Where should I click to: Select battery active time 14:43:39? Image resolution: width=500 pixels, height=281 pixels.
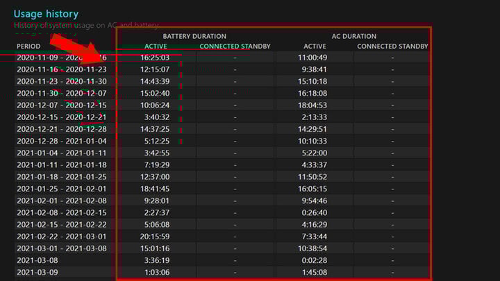(155, 82)
